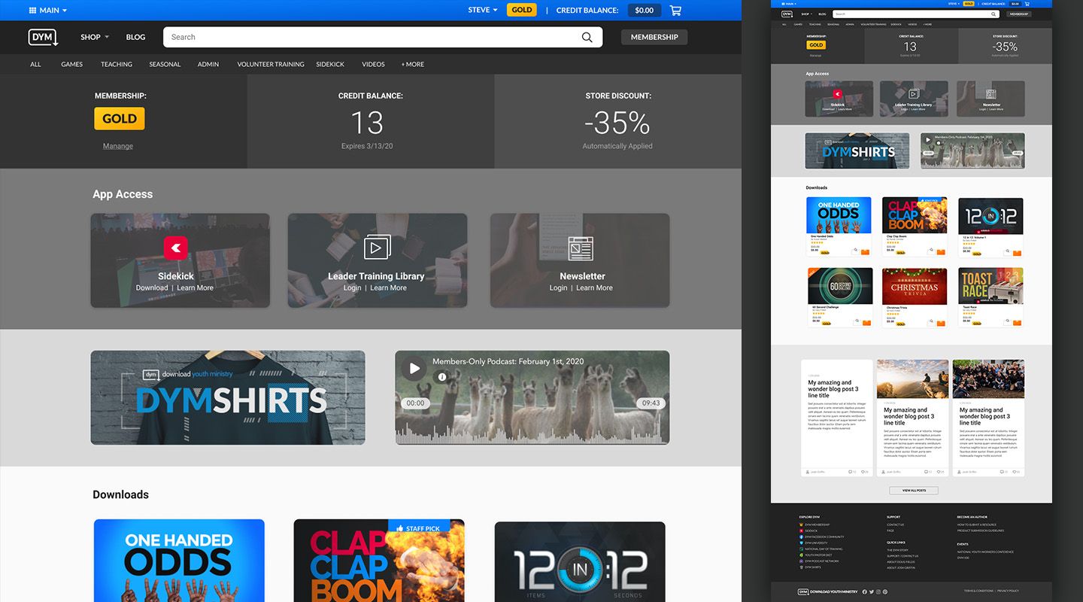Click the Leader Training Library play icon
Viewport: 1083px width, 602px height.
(x=377, y=246)
